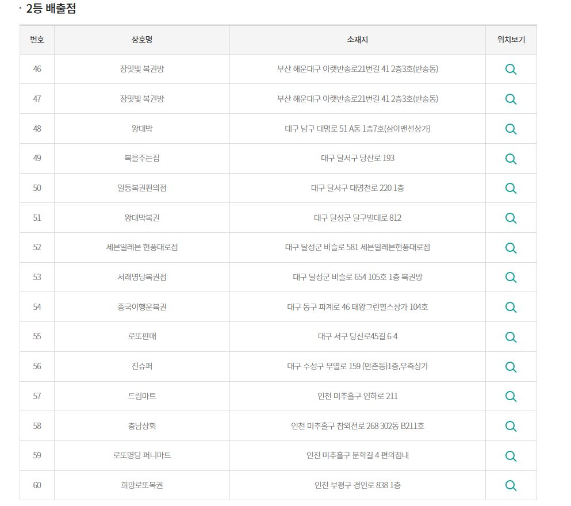This screenshot has height=506, width=571.
Task: Select store name 왕대박복권
Action: pos(142,218)
